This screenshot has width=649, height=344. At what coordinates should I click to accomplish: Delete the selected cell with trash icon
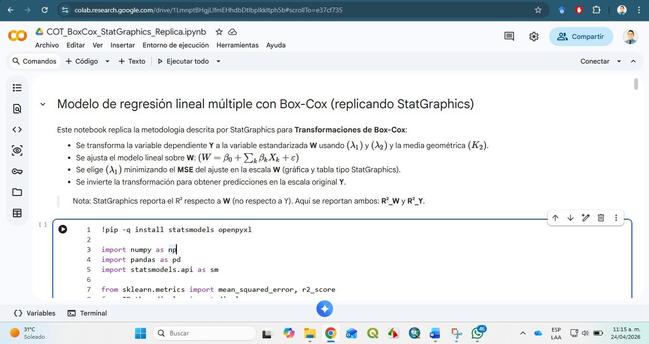(x=601, y=218)
